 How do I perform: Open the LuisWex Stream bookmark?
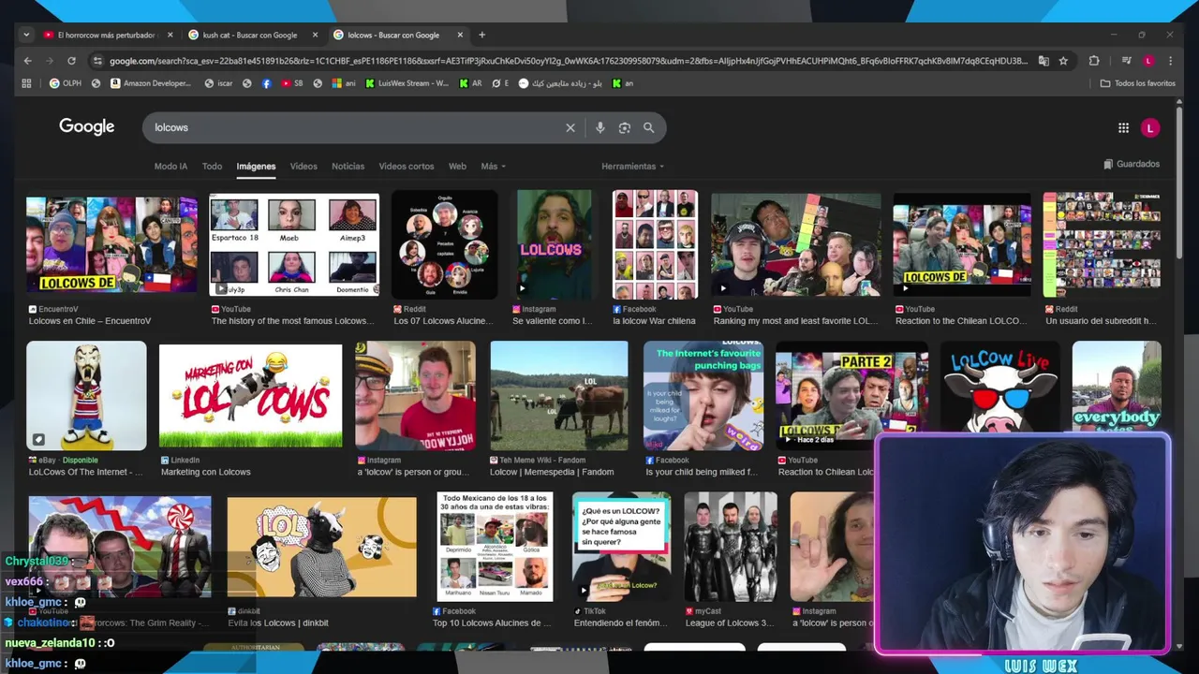[x=407, y=83]
